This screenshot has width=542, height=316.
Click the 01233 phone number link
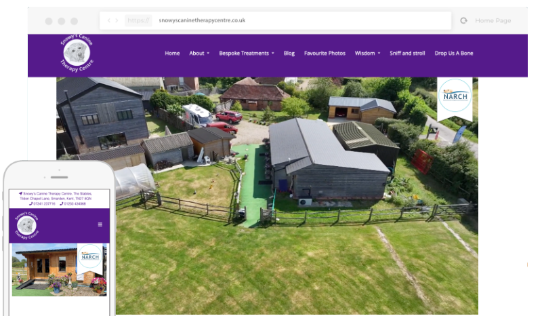(x=75, y=204)
